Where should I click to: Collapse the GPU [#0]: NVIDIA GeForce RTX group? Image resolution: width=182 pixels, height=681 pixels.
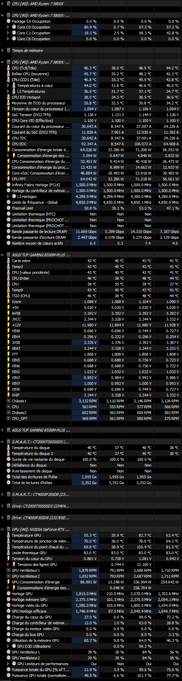click(3, 529)
